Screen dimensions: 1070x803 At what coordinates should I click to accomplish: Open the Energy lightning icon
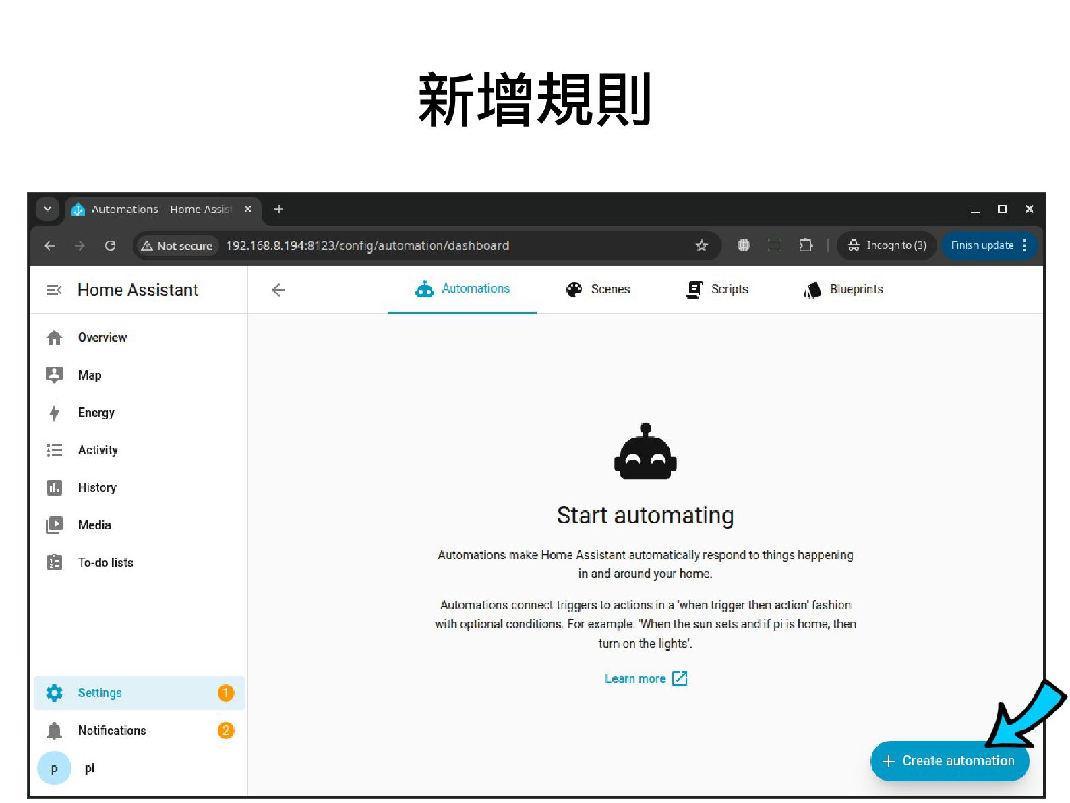pyautogui.click(x=55, y=413)
